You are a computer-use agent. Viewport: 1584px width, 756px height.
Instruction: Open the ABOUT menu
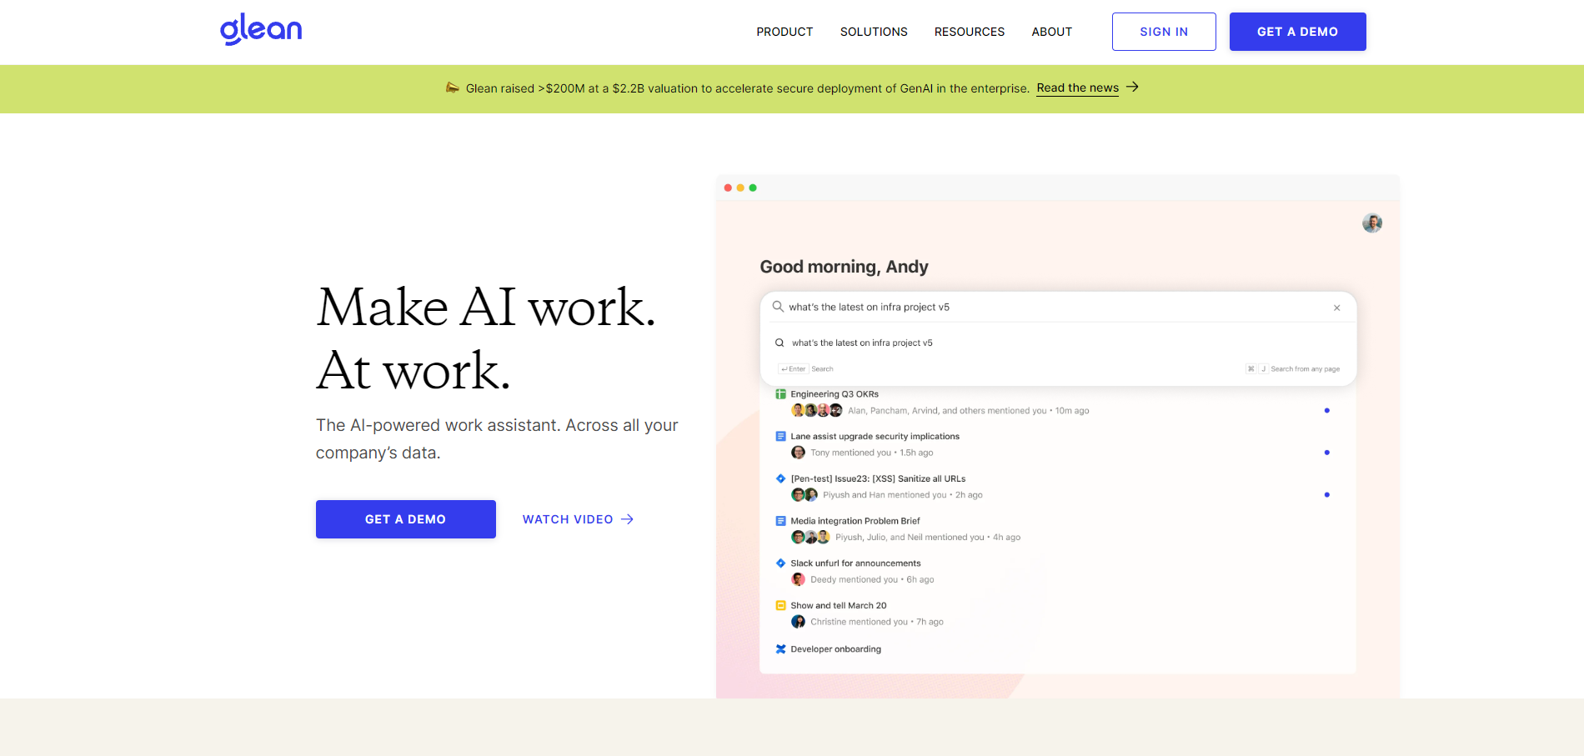pos(1052,32)
